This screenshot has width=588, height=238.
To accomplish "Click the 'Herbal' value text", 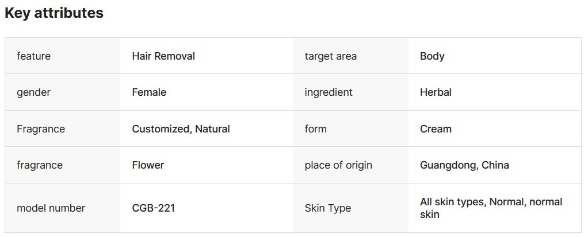I will pyautogui.click(x=436, y=92).
